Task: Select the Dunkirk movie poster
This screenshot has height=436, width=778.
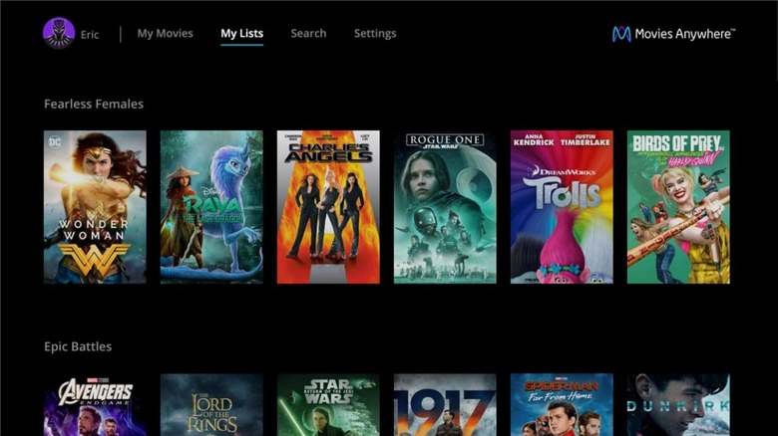Action: click(678, 405)
